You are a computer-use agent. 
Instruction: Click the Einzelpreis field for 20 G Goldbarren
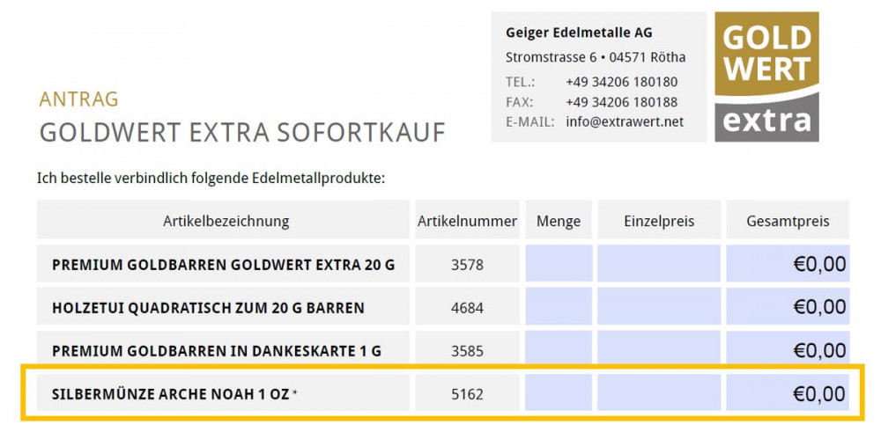[658, 264]
